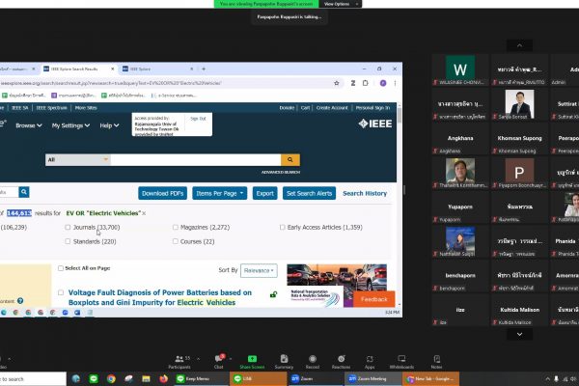Viewport: 579px width, 386px height.
Task: Open the All search category dropdown
Action: click(78, 159)
